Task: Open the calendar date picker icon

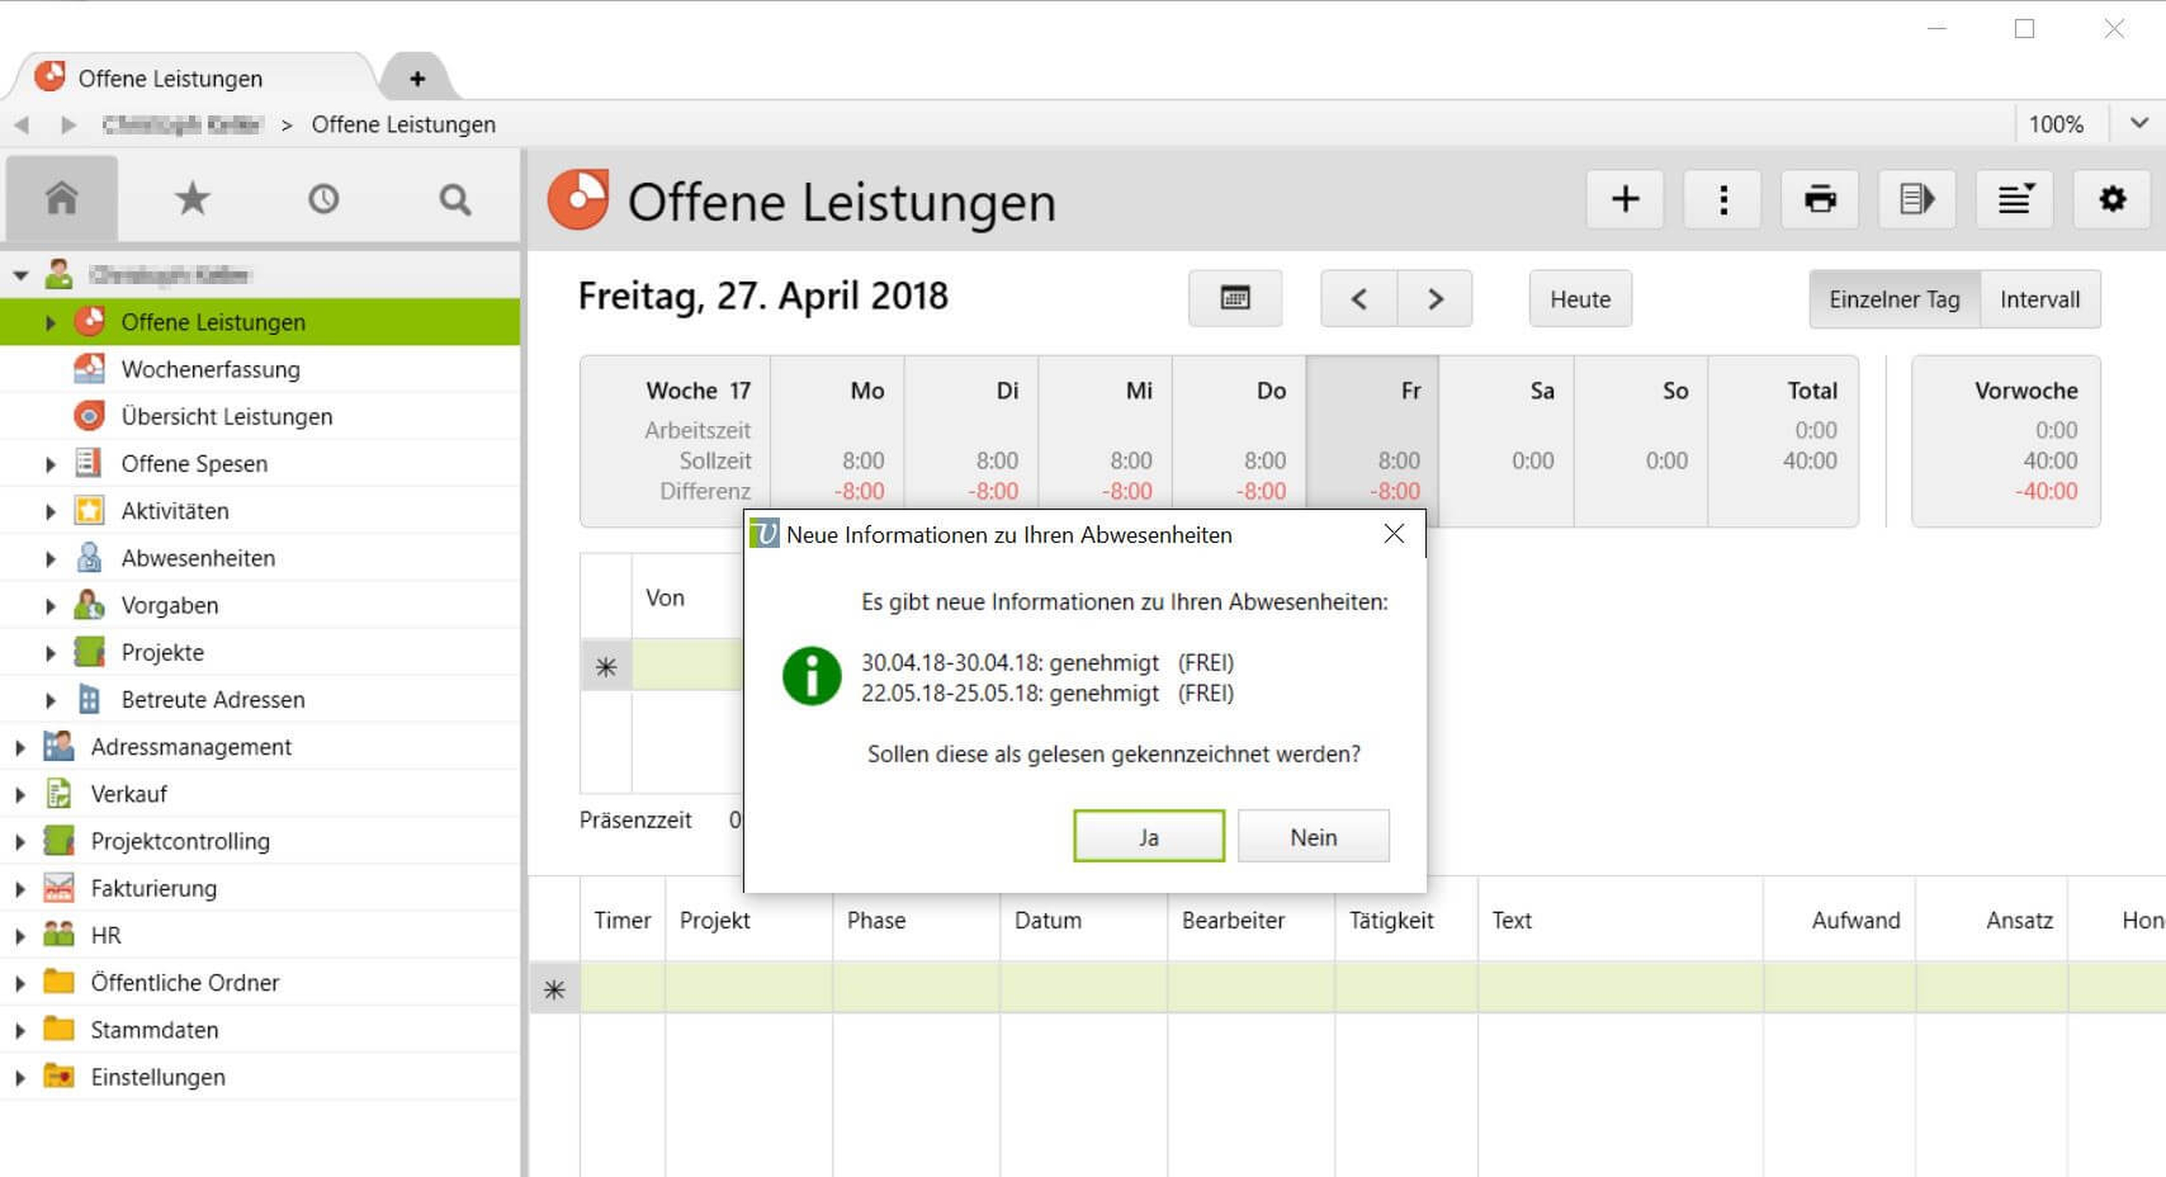Action: pos(1234,299)
